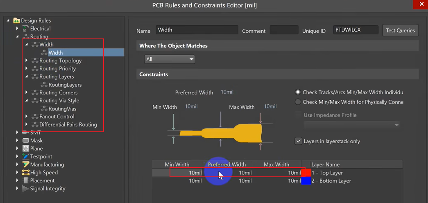Click the blue Bottom Layer color swatch

point(306,180)
